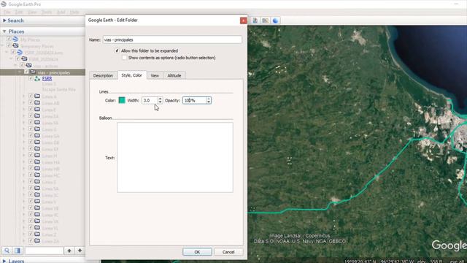Screen dimensions: 467x263
Task: Click OK to apply folder changes
Action: (197, 251)
